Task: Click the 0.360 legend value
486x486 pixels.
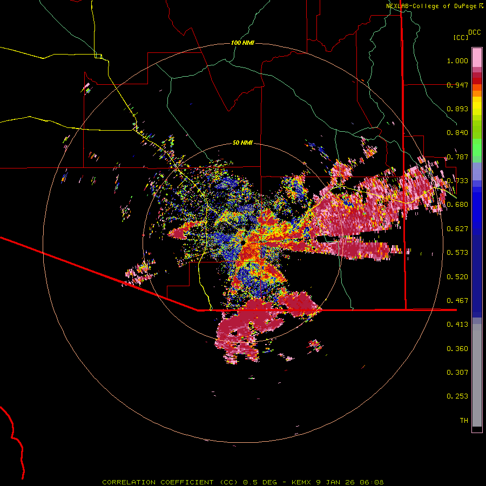Action: pos(457,349)
